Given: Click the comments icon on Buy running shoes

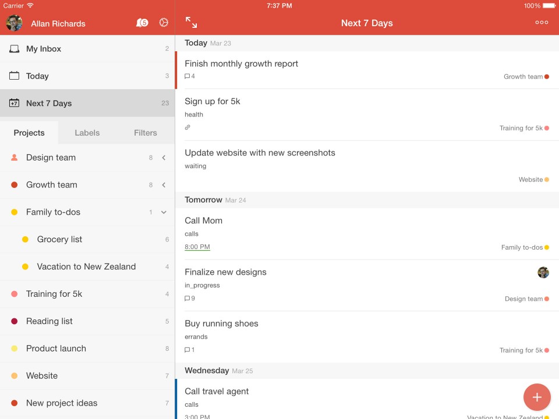Looking at the screenshot, I should [187, 350].
